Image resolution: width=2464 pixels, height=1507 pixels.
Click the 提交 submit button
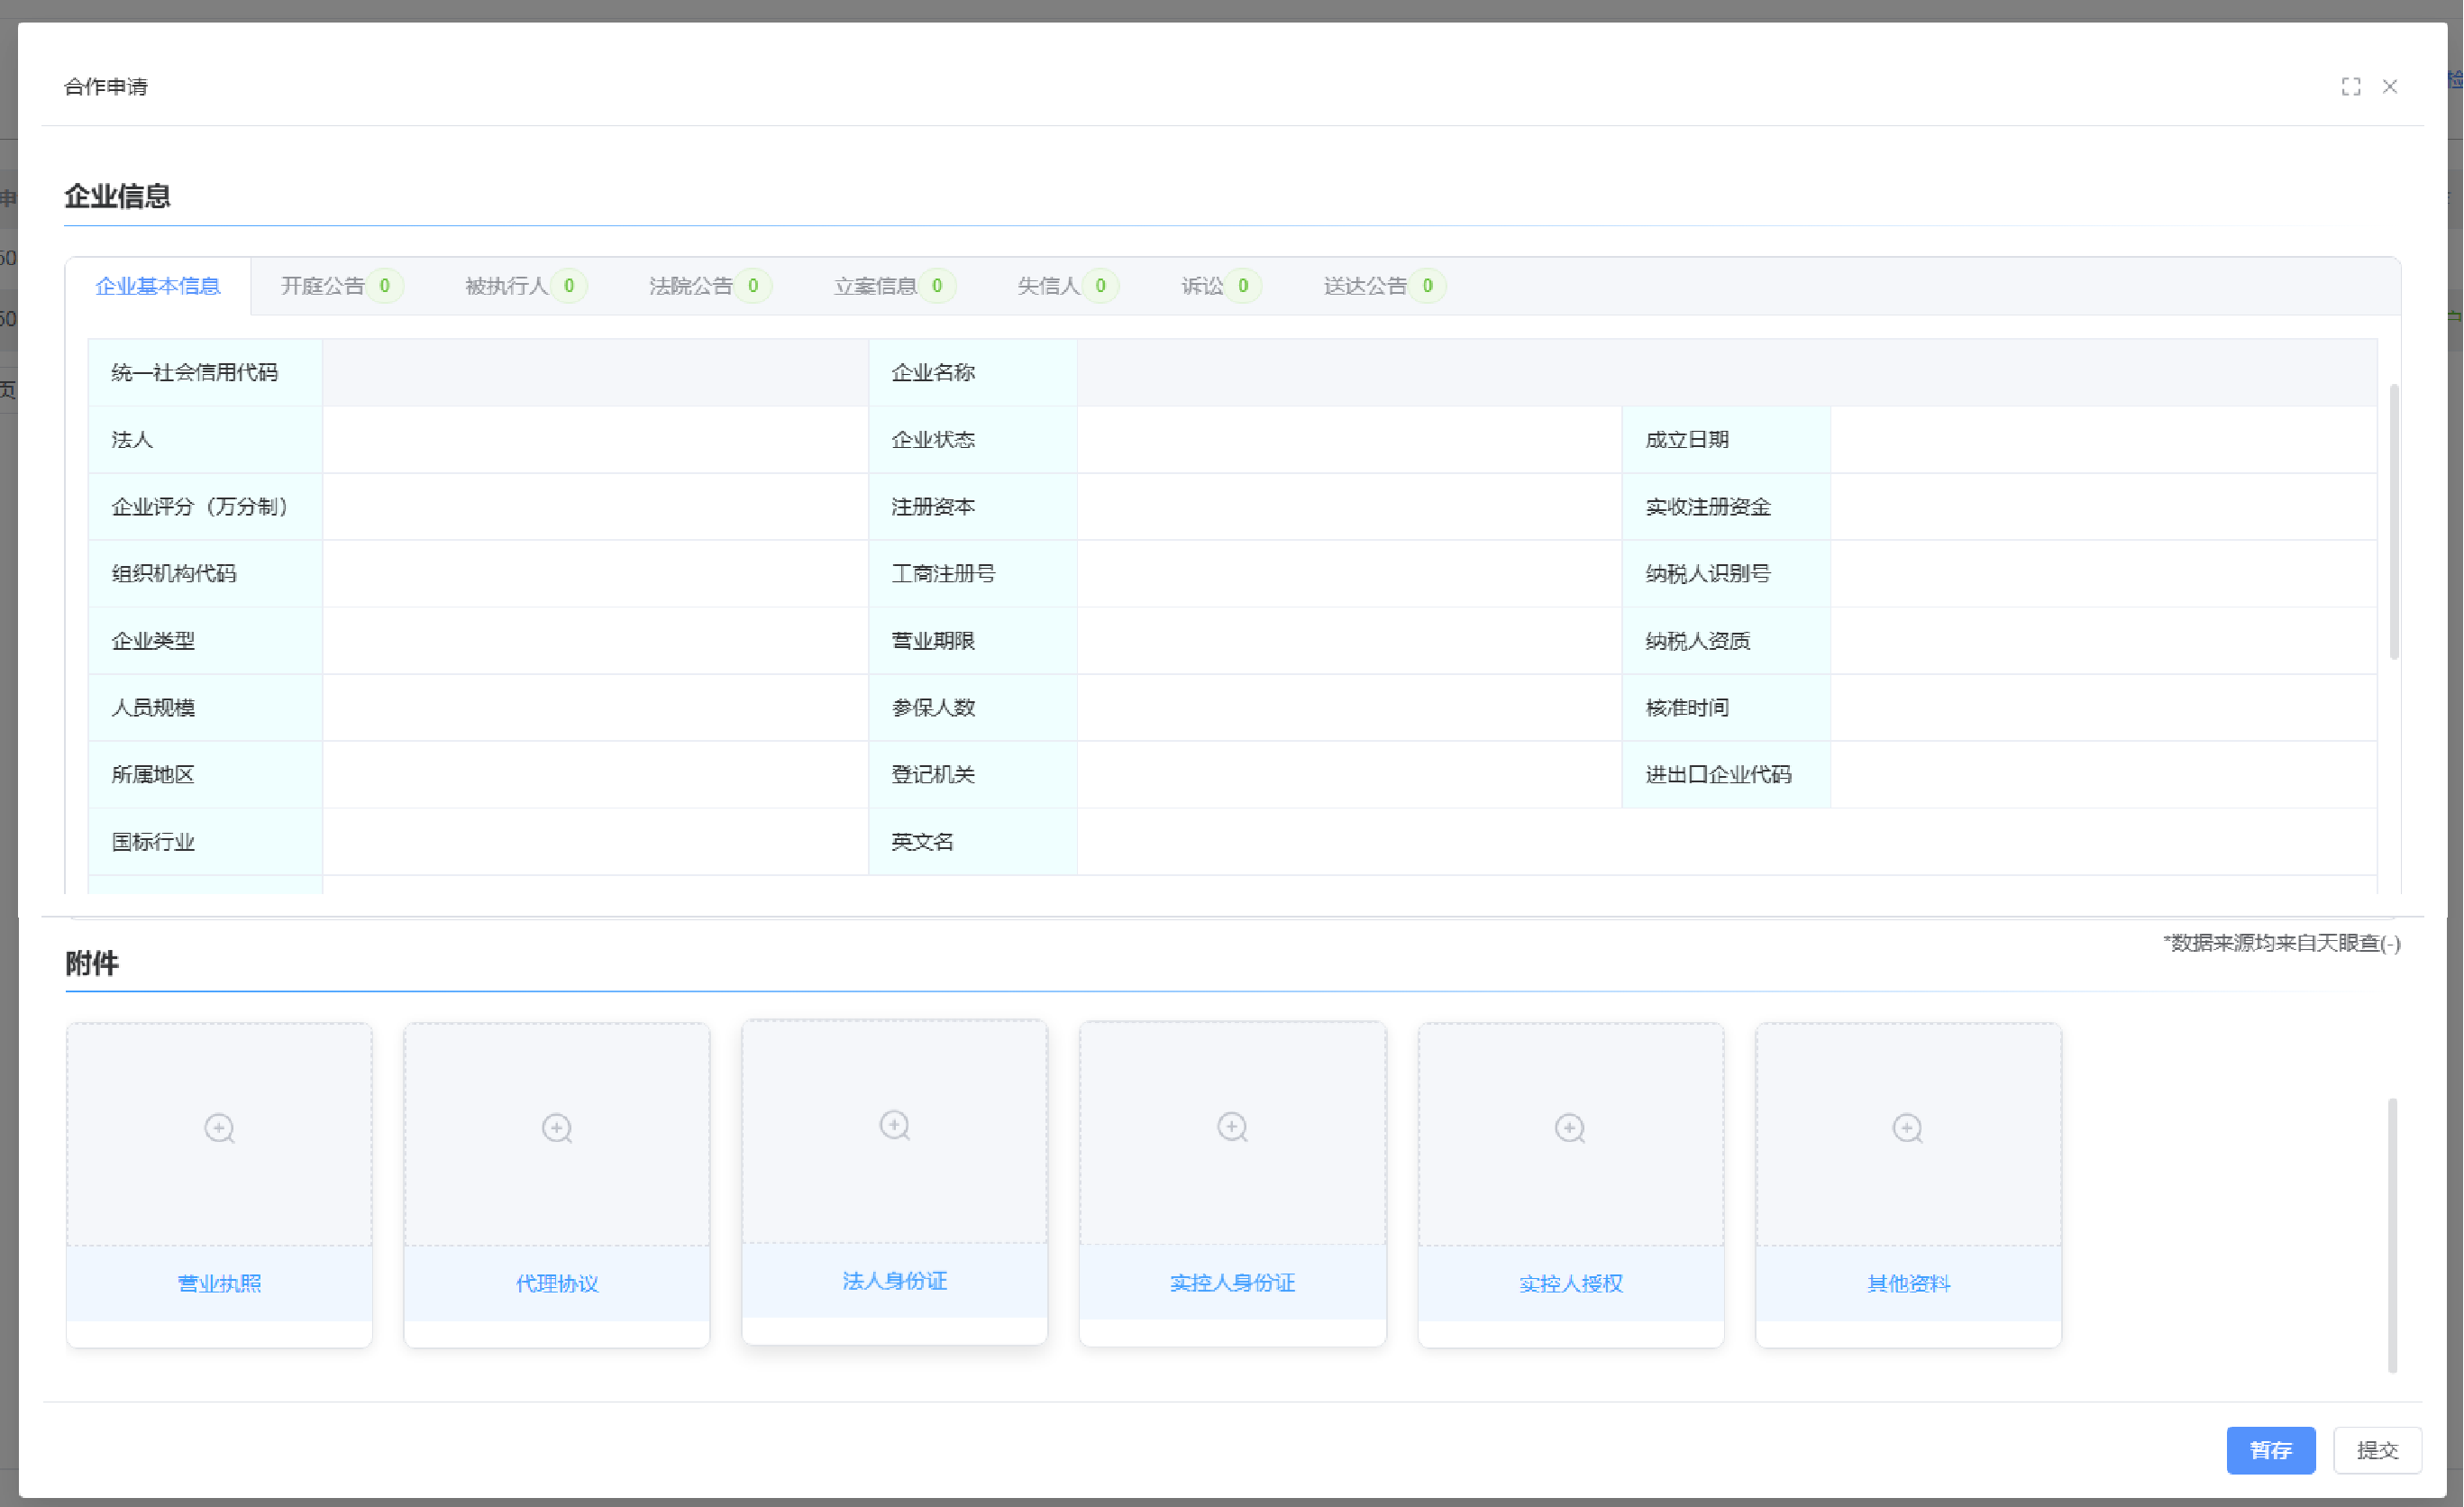2377,1449
